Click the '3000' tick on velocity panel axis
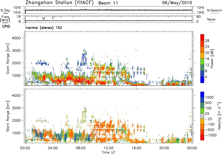Viewport: 222px width, 154px height. click(x=16, y=108)
